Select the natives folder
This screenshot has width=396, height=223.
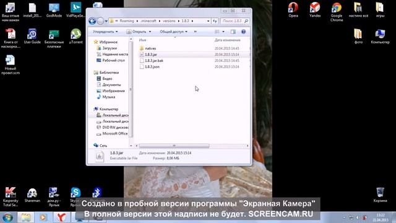(x=150, y=48)
